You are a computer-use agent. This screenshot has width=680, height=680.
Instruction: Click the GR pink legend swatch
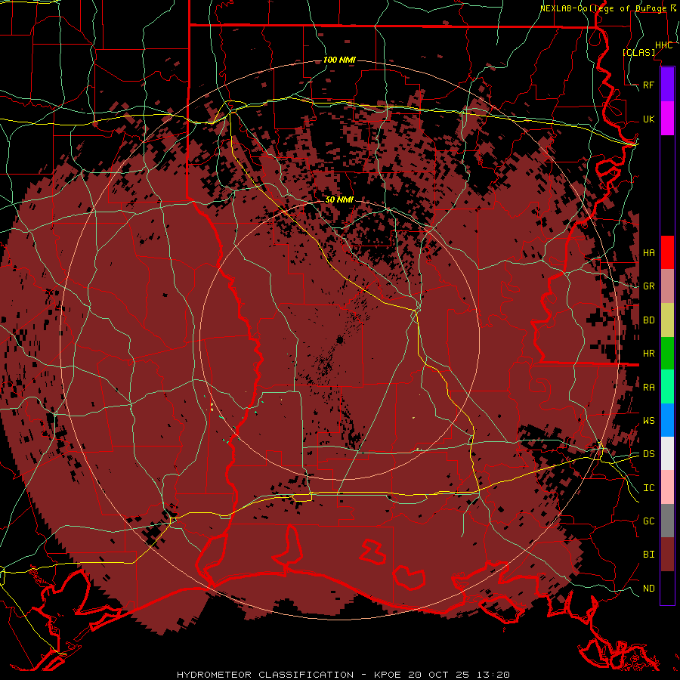(667, 286)
